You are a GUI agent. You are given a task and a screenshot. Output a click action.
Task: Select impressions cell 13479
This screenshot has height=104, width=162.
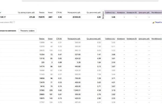pyautogui.click(x=42, y=82)
